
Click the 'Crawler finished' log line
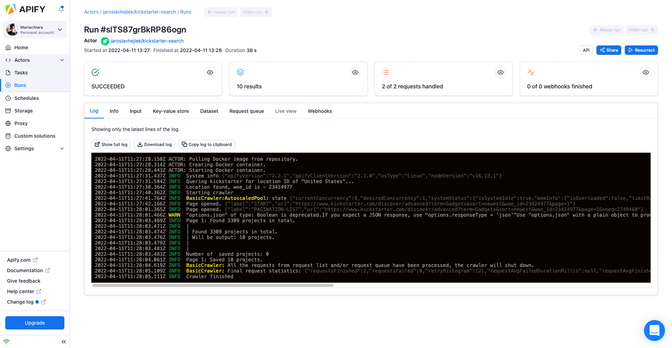pyautogui.click(x=164, y=276)
